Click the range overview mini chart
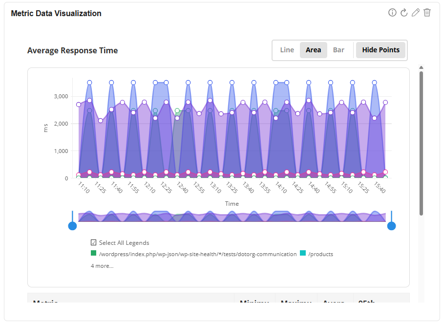Image resolution: width=443 pixels, height=326 pixels. (232, 217)
